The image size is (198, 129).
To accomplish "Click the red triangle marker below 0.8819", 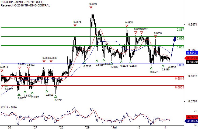I will (2, 71).
